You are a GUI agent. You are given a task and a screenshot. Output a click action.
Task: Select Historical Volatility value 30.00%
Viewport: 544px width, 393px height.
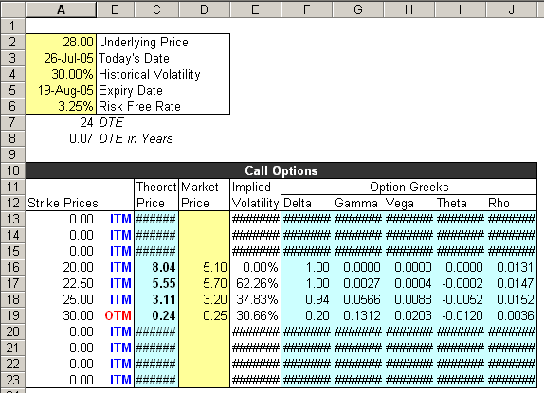point(61,74)
